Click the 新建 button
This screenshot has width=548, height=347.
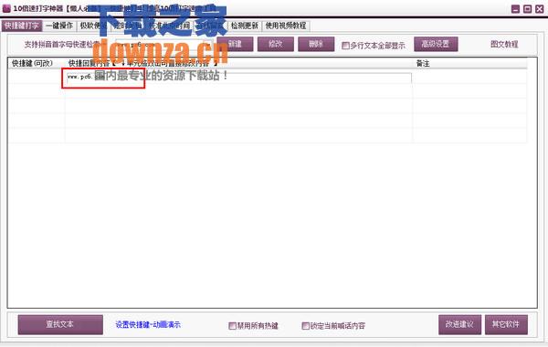pos(235,44)
